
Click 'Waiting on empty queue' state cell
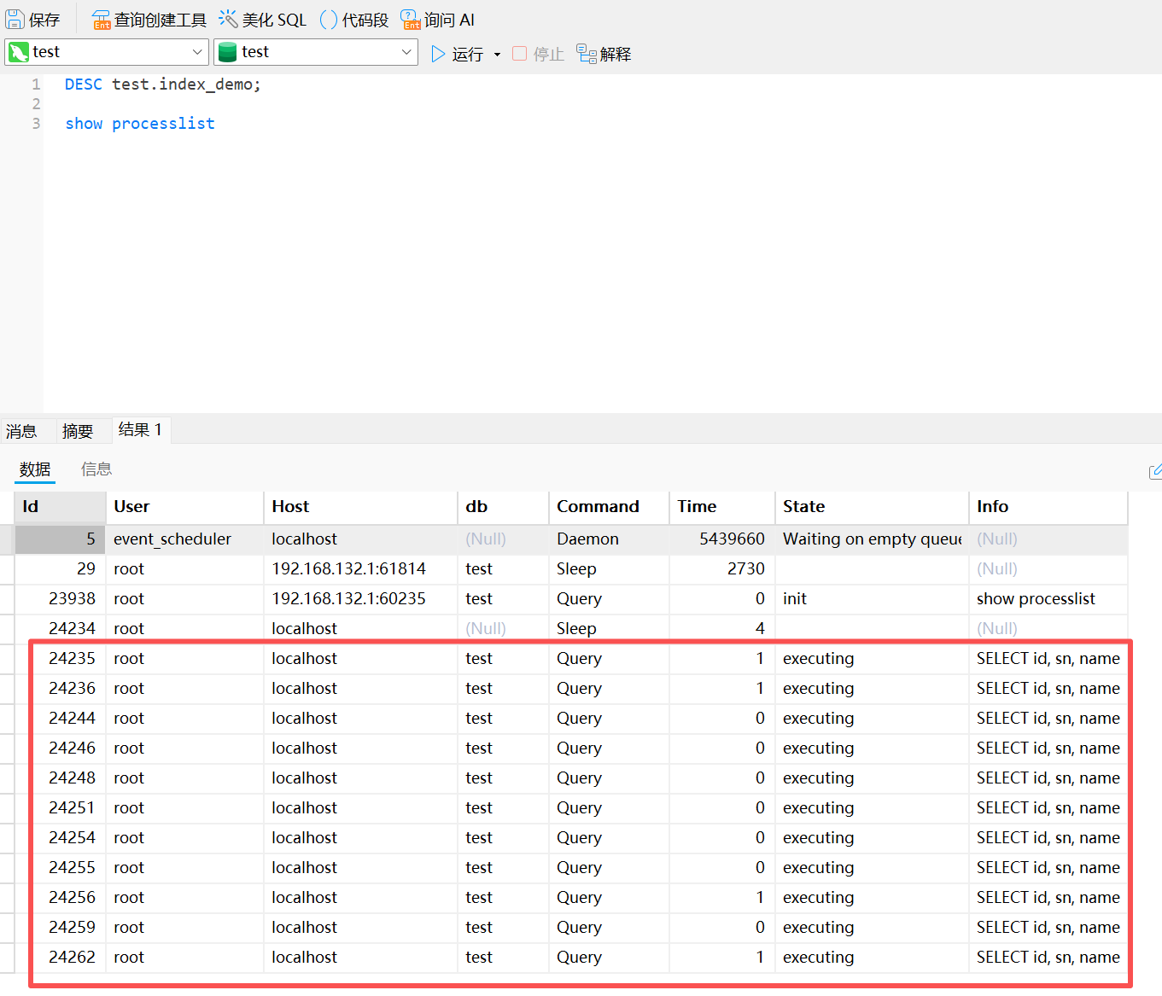(872, 539)
